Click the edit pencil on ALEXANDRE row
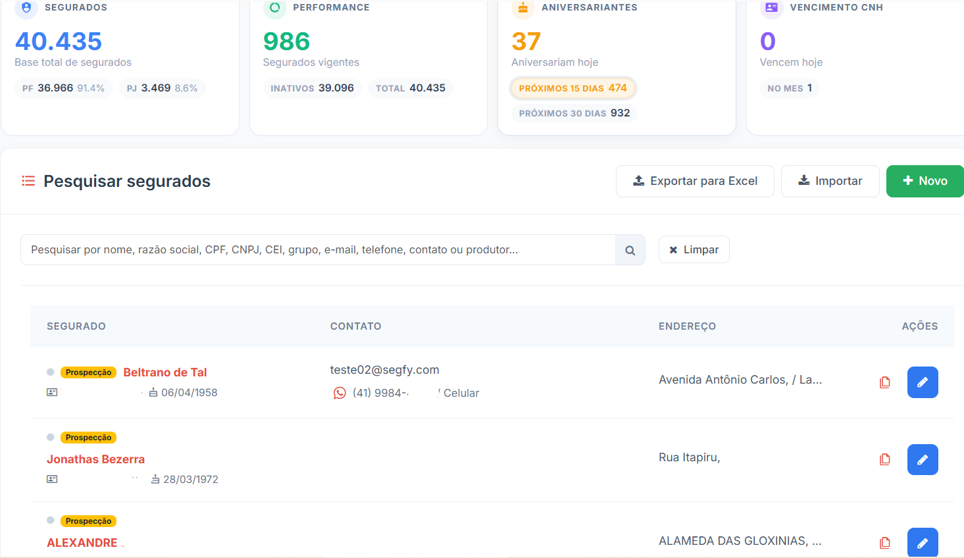This screenshot has width=964, height=558. tap(922, 543)
